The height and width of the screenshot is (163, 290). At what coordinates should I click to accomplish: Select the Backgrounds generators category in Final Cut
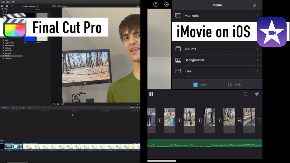(10, 45)
